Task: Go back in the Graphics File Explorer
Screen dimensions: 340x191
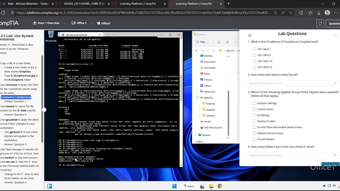Action: [197, 51]
